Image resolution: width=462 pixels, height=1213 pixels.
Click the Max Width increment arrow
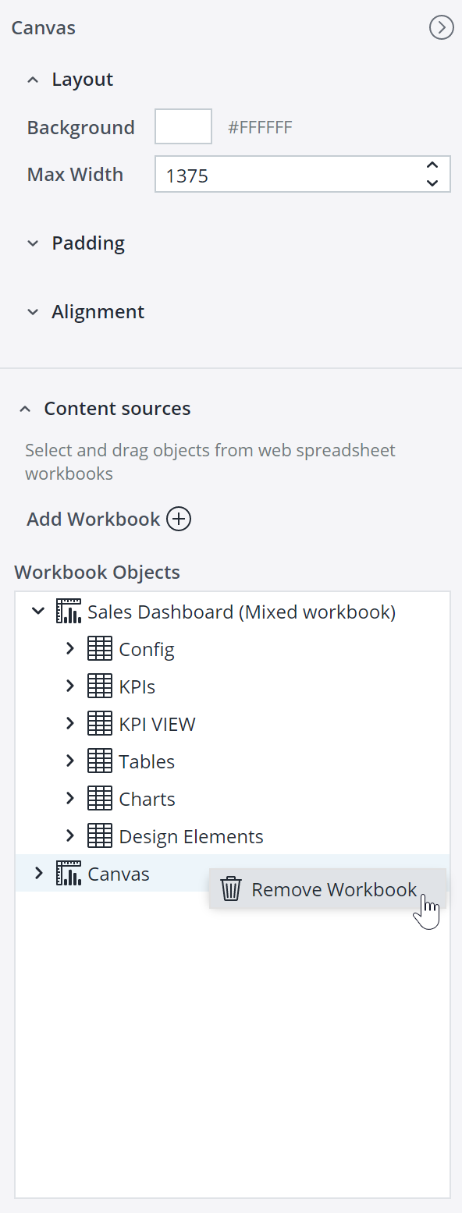pyautogui.click(x=432, y=165)
